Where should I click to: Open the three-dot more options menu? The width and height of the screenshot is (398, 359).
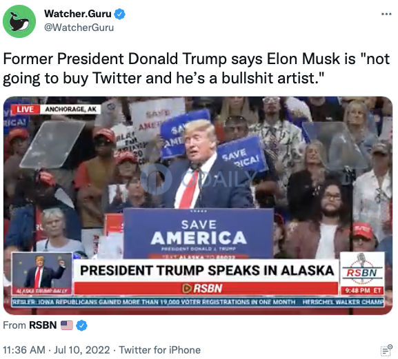[386, 14]
